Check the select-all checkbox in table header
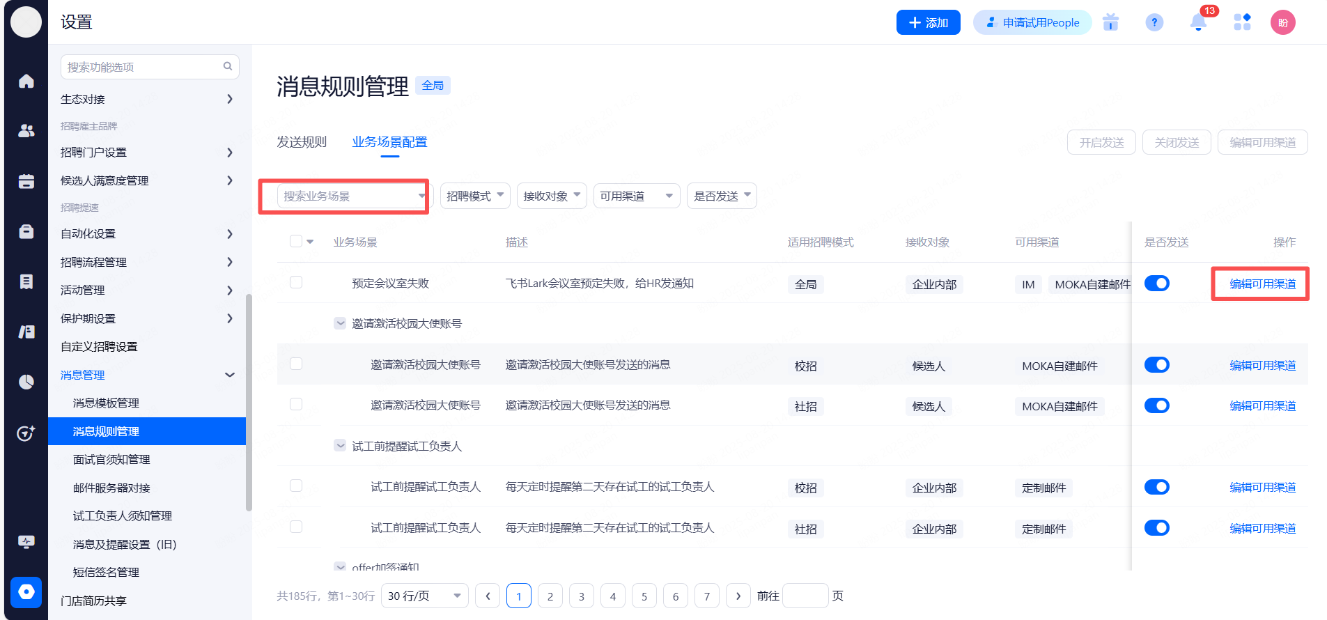 point(296,241)
